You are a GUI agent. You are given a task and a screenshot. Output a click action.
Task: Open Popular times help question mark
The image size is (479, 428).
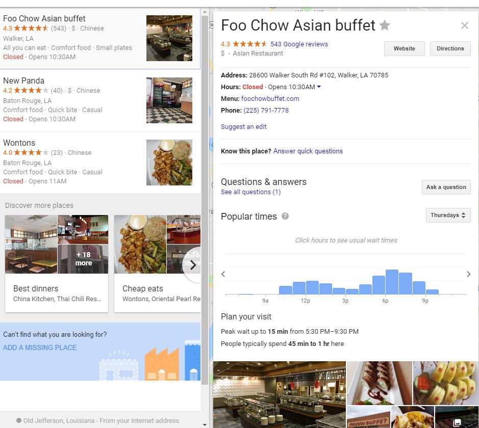285,216
